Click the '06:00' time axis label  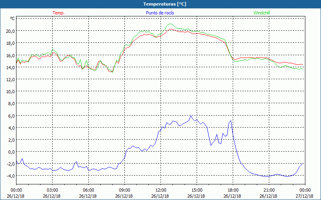point(88,190)
